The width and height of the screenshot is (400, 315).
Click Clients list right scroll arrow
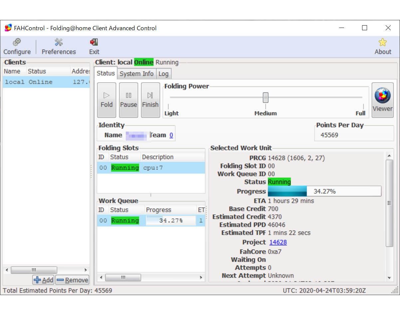[86, 270]
